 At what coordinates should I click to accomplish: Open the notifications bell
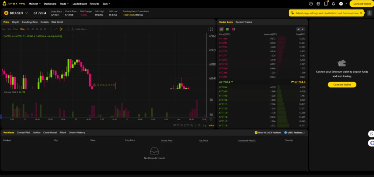tap(333, 4)
